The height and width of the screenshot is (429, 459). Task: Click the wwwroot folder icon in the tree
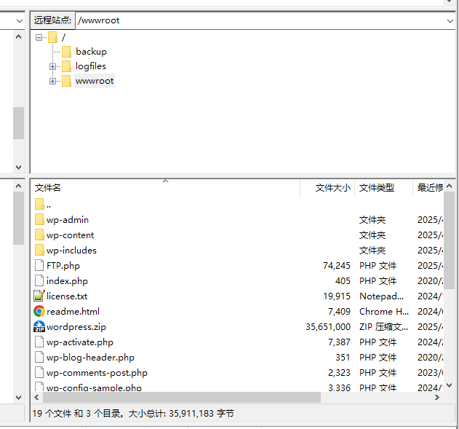[x=66, y=81]
